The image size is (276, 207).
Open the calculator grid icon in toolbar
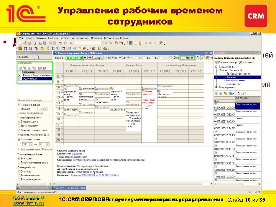click(131, 43)
